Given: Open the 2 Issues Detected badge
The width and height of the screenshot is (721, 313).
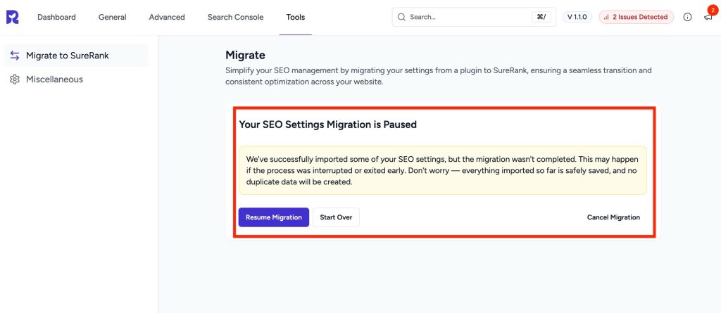Looking at the screenshot, I should [x=636, y=17].
